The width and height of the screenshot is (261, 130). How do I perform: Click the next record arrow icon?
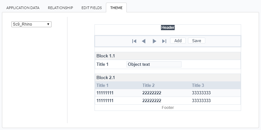154,41
